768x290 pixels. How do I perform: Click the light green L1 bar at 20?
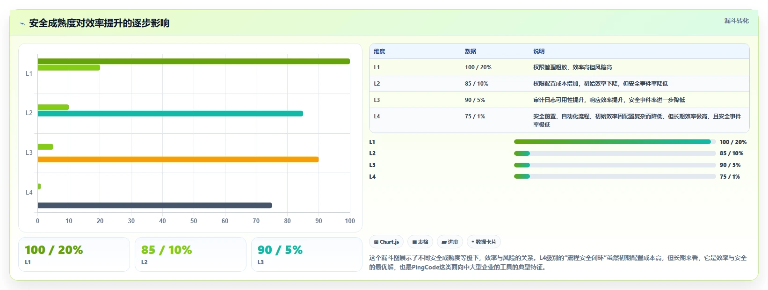click(69, 68)
